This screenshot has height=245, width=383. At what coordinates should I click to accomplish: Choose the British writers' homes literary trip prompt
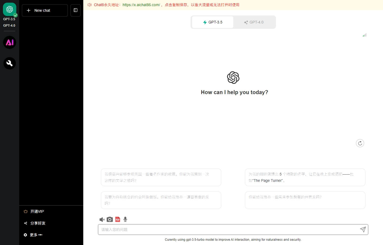click(x=161, y=177)
